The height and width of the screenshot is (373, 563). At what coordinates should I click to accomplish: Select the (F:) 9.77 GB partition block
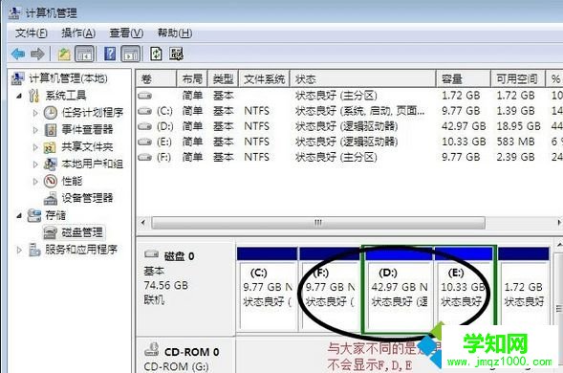click(330, 289)
